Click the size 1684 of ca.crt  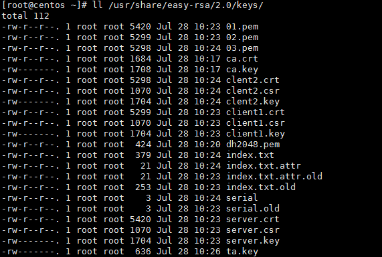pyautogui.click(x=140, y=59)
